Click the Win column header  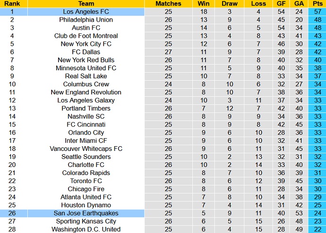(202, 4)
